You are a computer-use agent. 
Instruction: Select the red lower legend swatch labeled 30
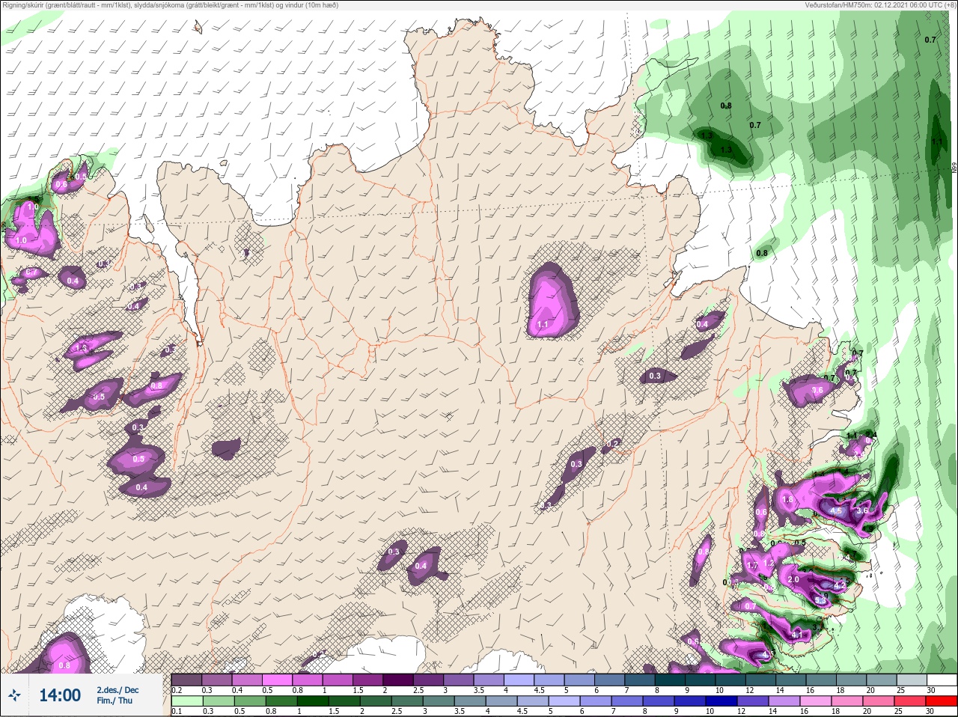click(942, 701)
